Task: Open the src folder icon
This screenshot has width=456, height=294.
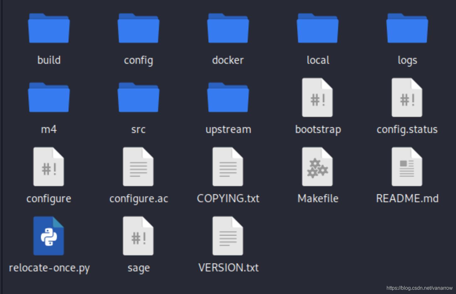Action: pyautogui.click(x=138, y=97)
